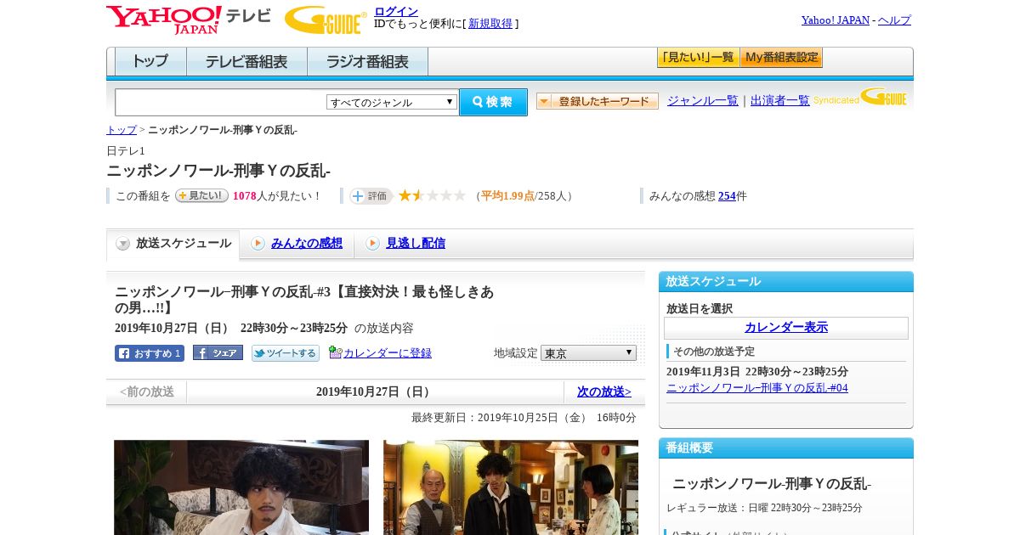Click the episode #3 title heading

[304, 300]
